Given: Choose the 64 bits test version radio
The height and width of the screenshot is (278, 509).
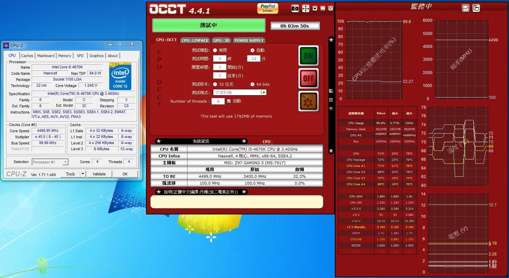Looking at the screenshot, I should 252,84.
